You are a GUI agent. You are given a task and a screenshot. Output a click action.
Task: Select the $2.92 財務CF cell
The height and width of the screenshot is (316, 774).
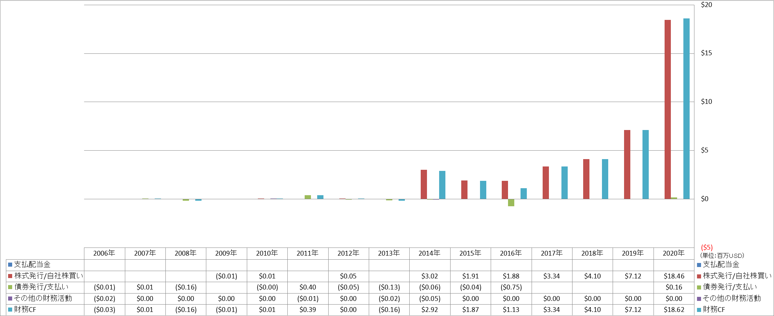pyautogui.click(x=430, y=310)
